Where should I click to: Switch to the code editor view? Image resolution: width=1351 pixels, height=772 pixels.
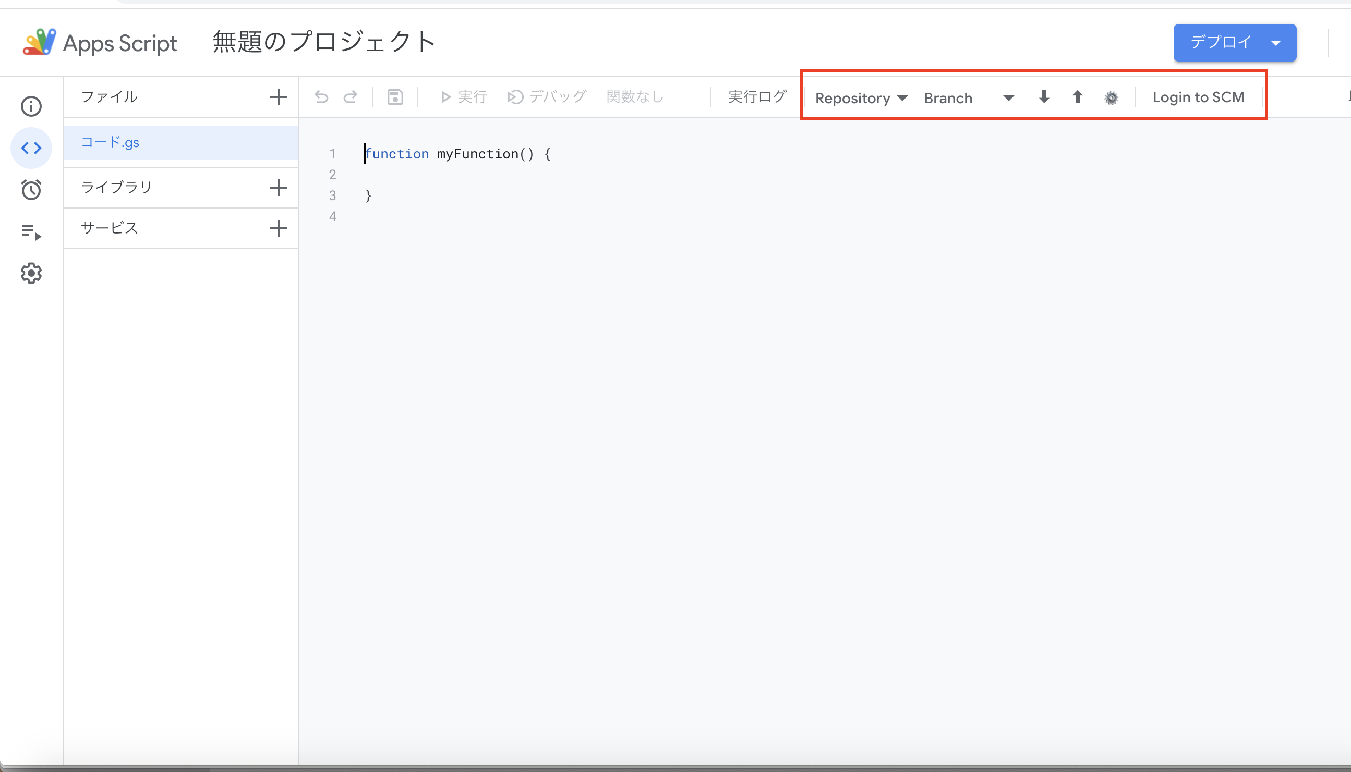pyautogui.click(x=31, y=148)
